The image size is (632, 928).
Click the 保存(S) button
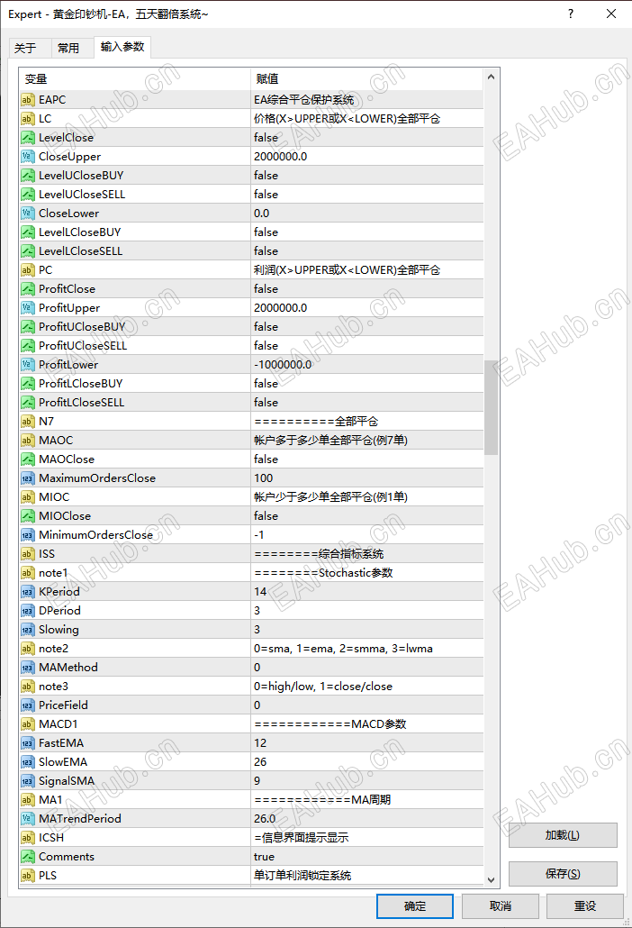pyautogui.click(x=563, y=874)
